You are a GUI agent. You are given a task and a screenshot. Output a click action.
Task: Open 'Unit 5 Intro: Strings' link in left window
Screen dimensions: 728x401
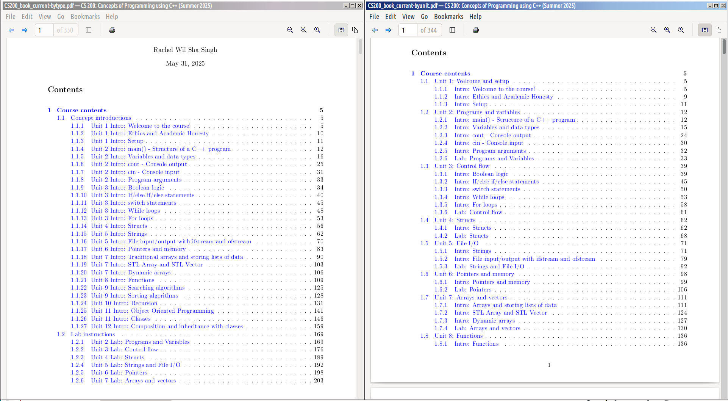coord(119,234)
